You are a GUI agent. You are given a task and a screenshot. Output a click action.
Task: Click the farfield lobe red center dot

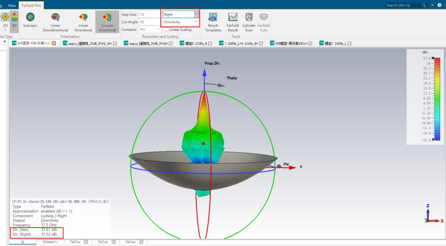pyautogui.click(x=203, y=144)
